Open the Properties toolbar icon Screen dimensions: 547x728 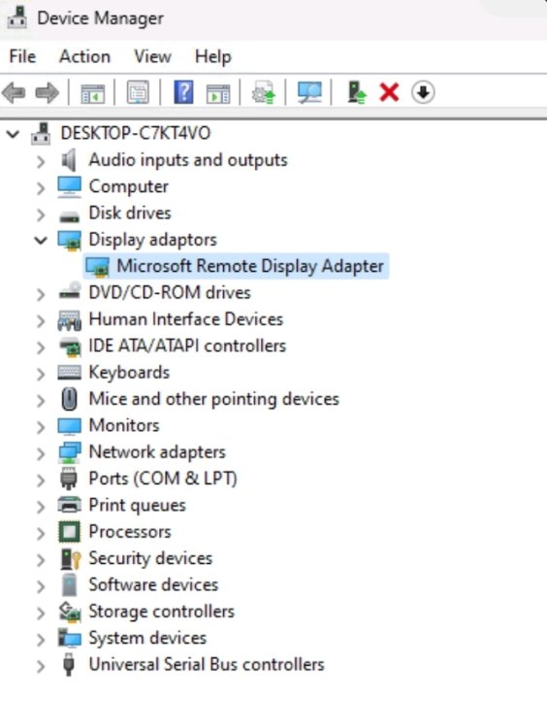138,92
